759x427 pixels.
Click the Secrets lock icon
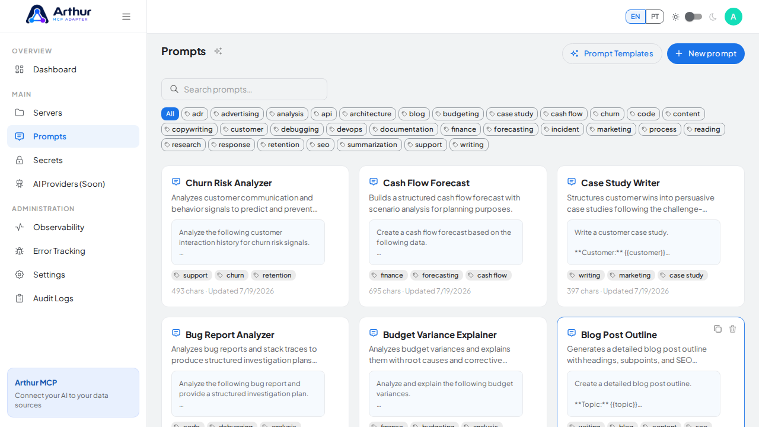coord(20,160)
